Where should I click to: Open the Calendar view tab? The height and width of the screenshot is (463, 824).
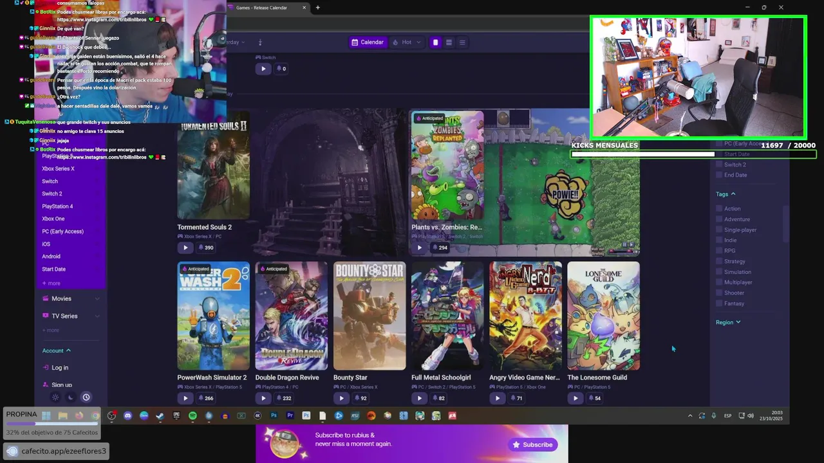368,42
